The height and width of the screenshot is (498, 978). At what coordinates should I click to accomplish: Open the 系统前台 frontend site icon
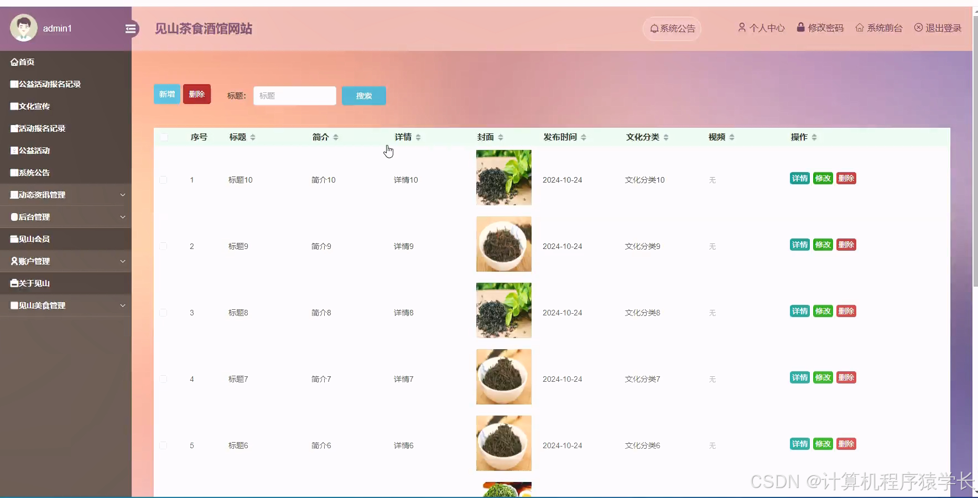(860, 27)
